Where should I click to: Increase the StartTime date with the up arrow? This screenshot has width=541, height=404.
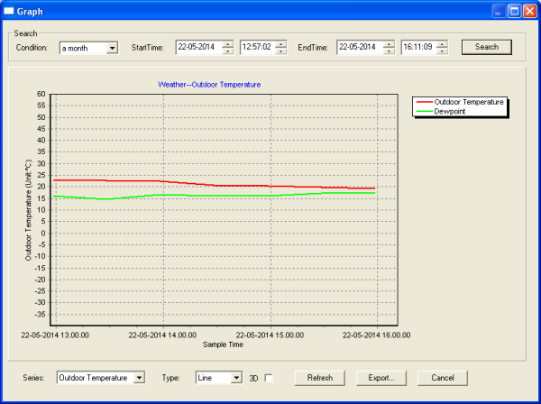(228, 44)
